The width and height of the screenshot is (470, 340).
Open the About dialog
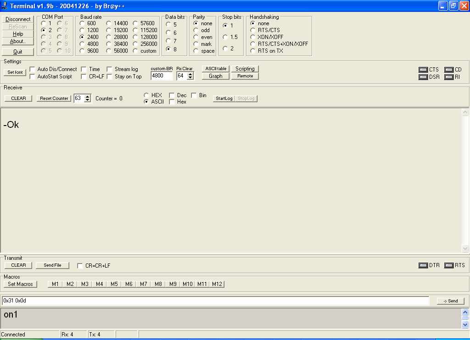[18, 41]
